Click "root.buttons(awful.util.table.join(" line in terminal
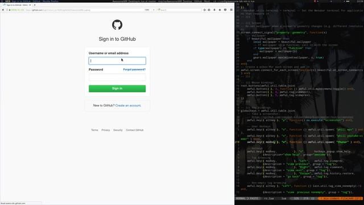This screenshot has width=364, height=205. [x=268, y=86]
